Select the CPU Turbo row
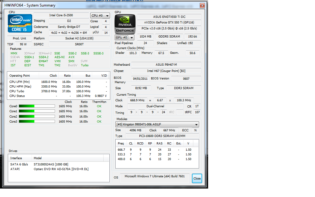Screen dimensions: 315x197 point(58,91)
